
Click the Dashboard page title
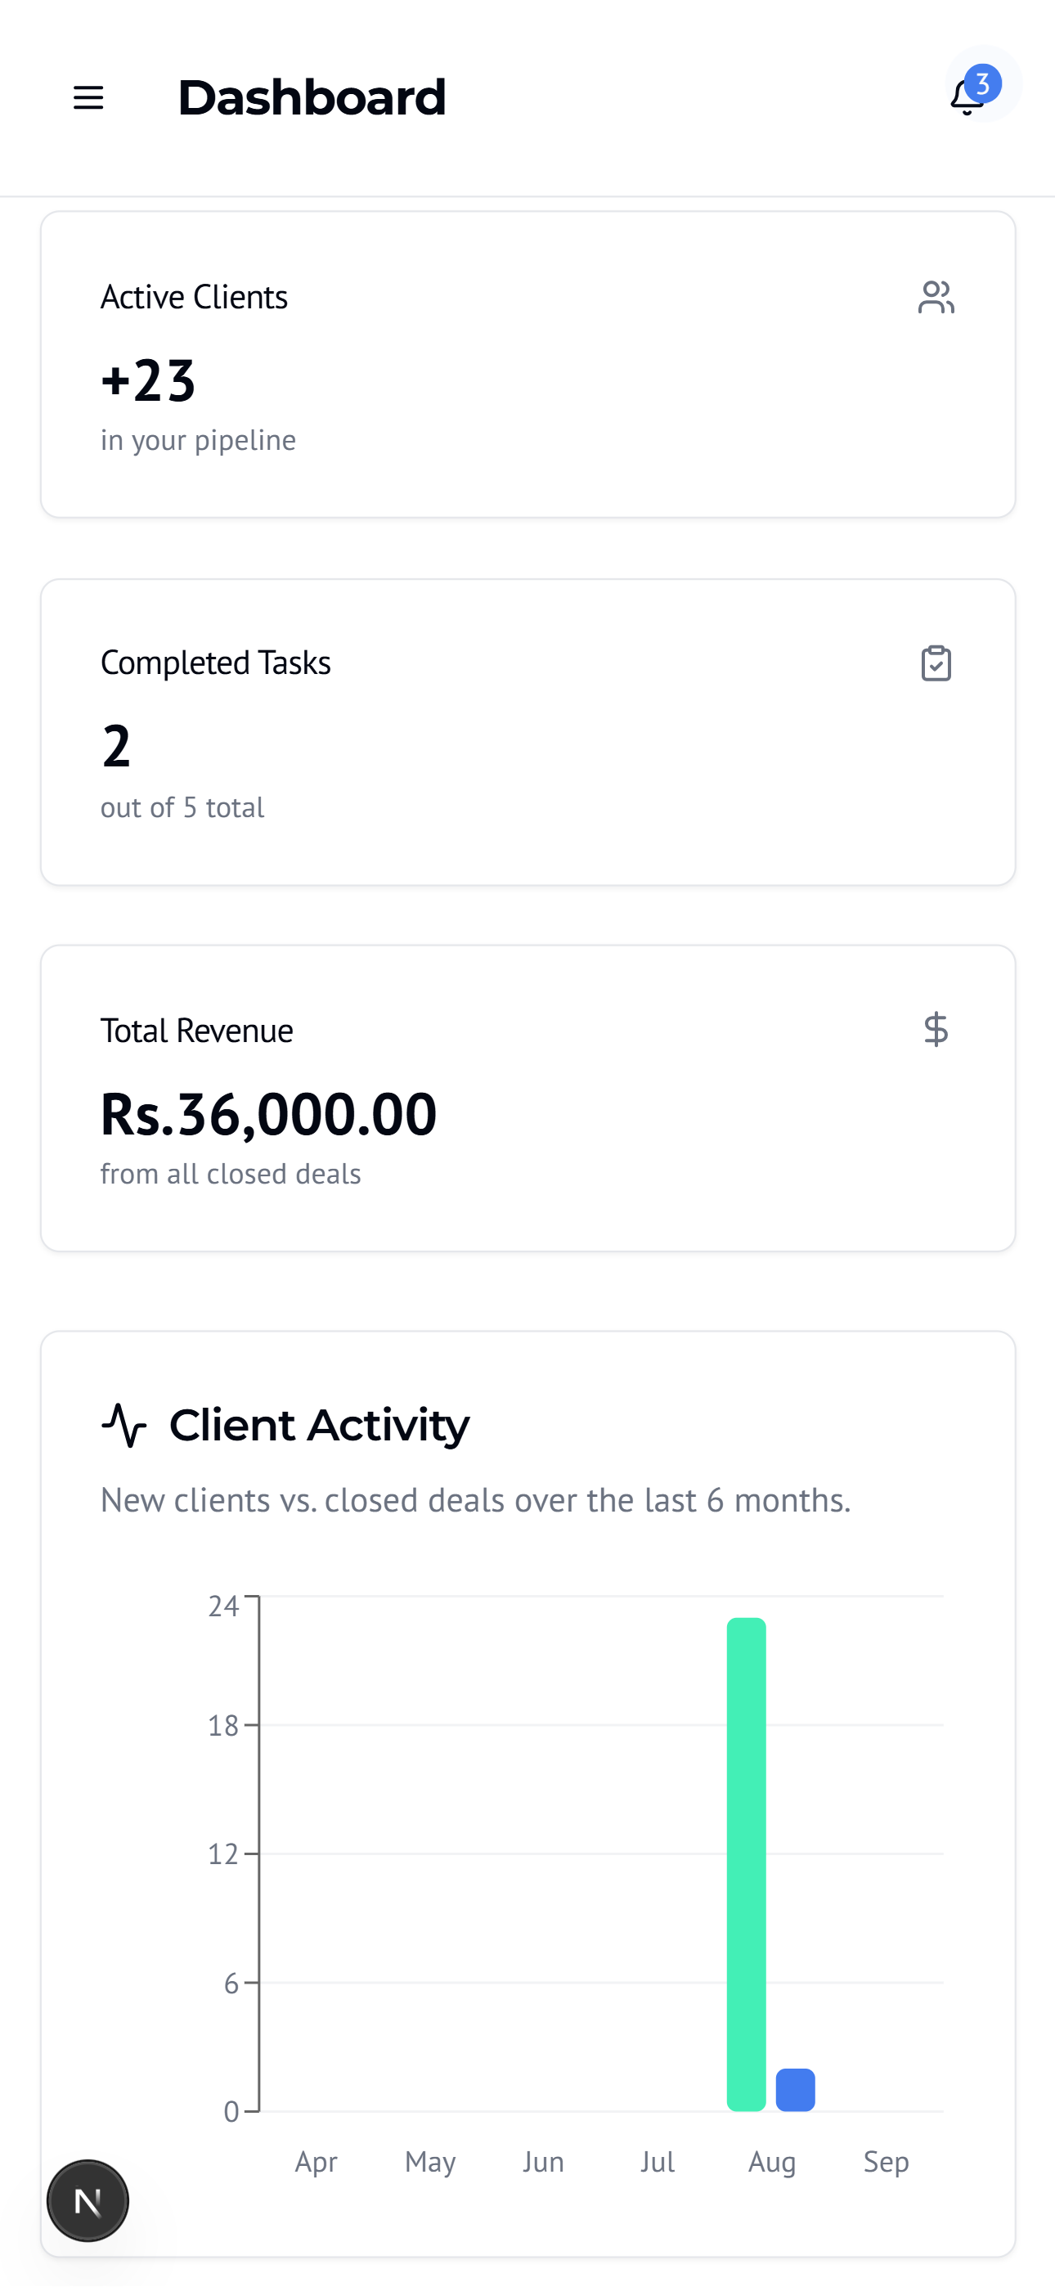(x=312, y=97)
